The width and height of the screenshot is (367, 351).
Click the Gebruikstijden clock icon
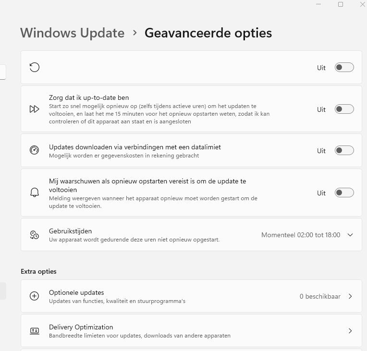(x=35, y=235)
